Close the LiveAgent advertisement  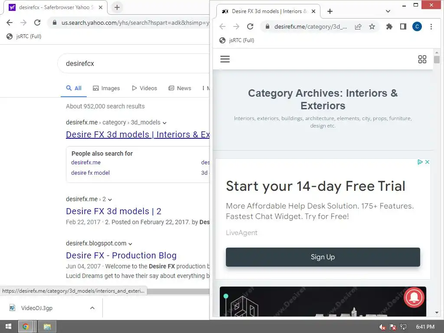tap(427, 162)
